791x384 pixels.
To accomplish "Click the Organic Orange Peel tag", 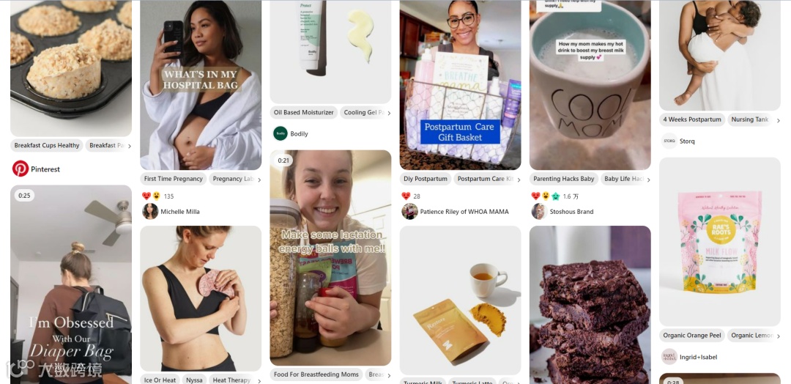I will [691, 335].
